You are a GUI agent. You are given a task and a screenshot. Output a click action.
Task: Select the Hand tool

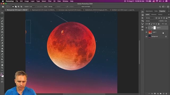[2, 65]
